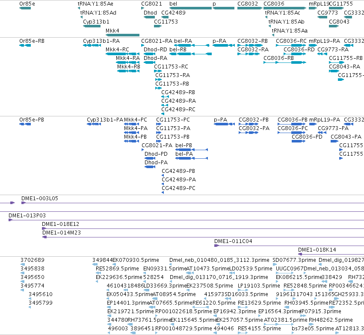
Task: Select the bel-PB CDS glyph
Action: pyautogui.click(x=192, y=150)
